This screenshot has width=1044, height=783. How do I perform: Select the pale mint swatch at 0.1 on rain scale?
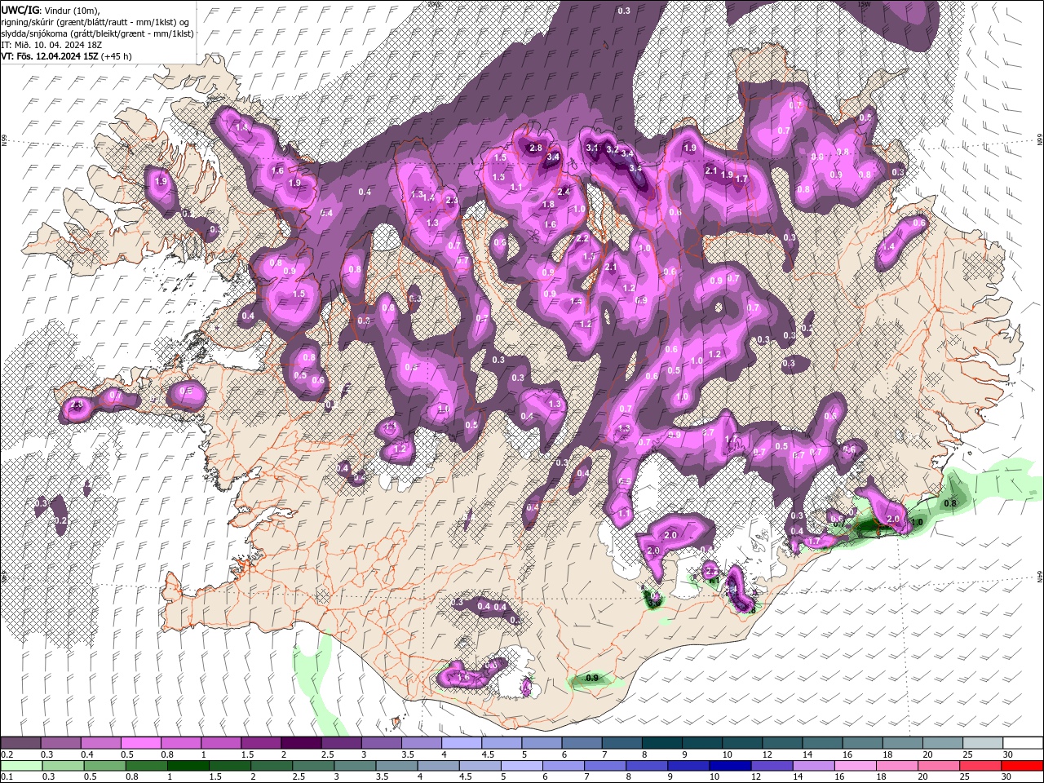tap(20, 766)
